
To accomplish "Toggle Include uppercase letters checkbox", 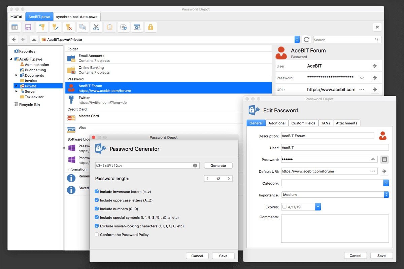I will click(x=97, y=200).
